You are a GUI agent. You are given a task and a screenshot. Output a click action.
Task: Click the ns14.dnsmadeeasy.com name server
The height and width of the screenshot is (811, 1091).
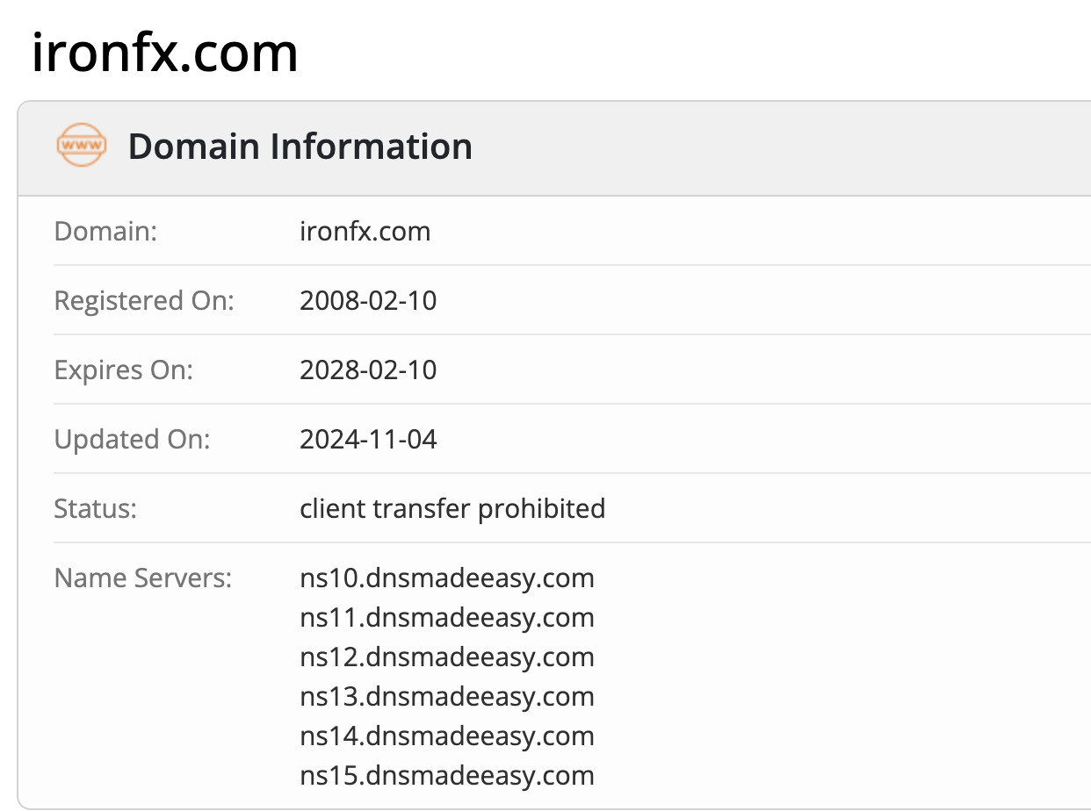click(x=447, y=736)
